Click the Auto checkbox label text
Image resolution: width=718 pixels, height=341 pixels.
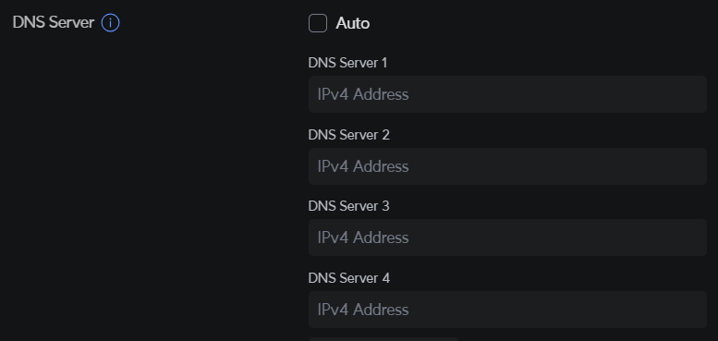353,23
